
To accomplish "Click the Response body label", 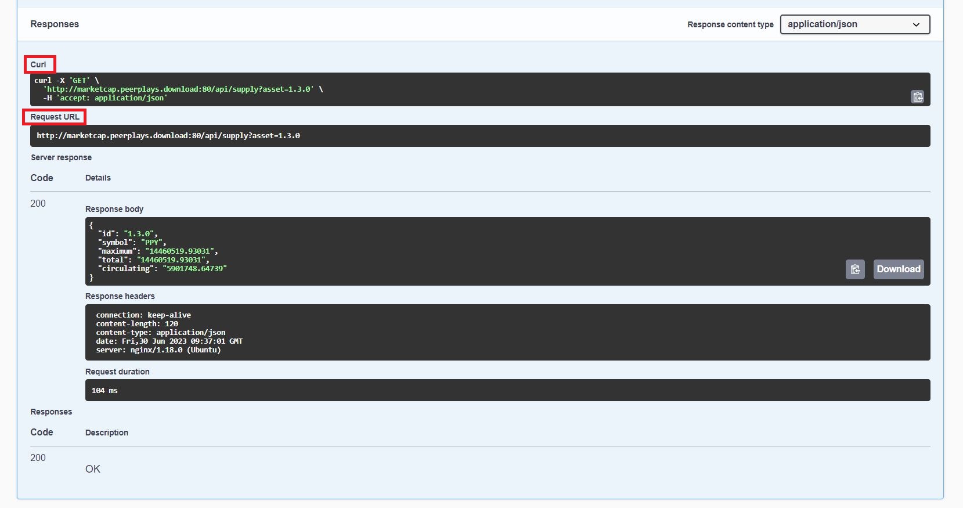I will [114, 209].
